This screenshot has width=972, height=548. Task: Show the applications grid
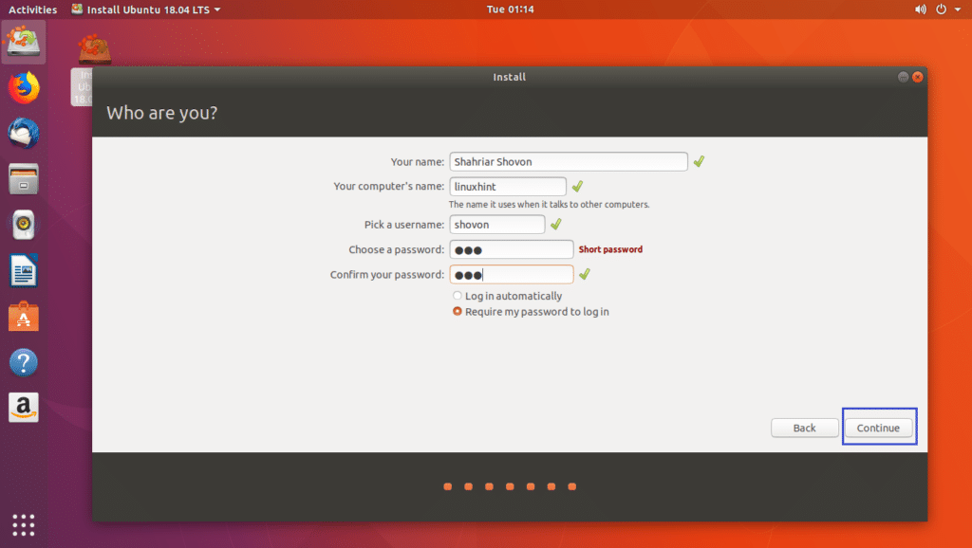click(x=23, y=524)
